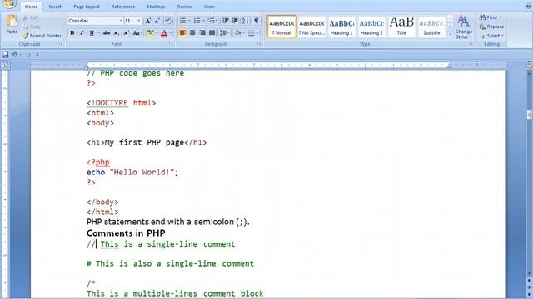Open underline style dropdown arrow
533x299 pixels.
(98, 33)
